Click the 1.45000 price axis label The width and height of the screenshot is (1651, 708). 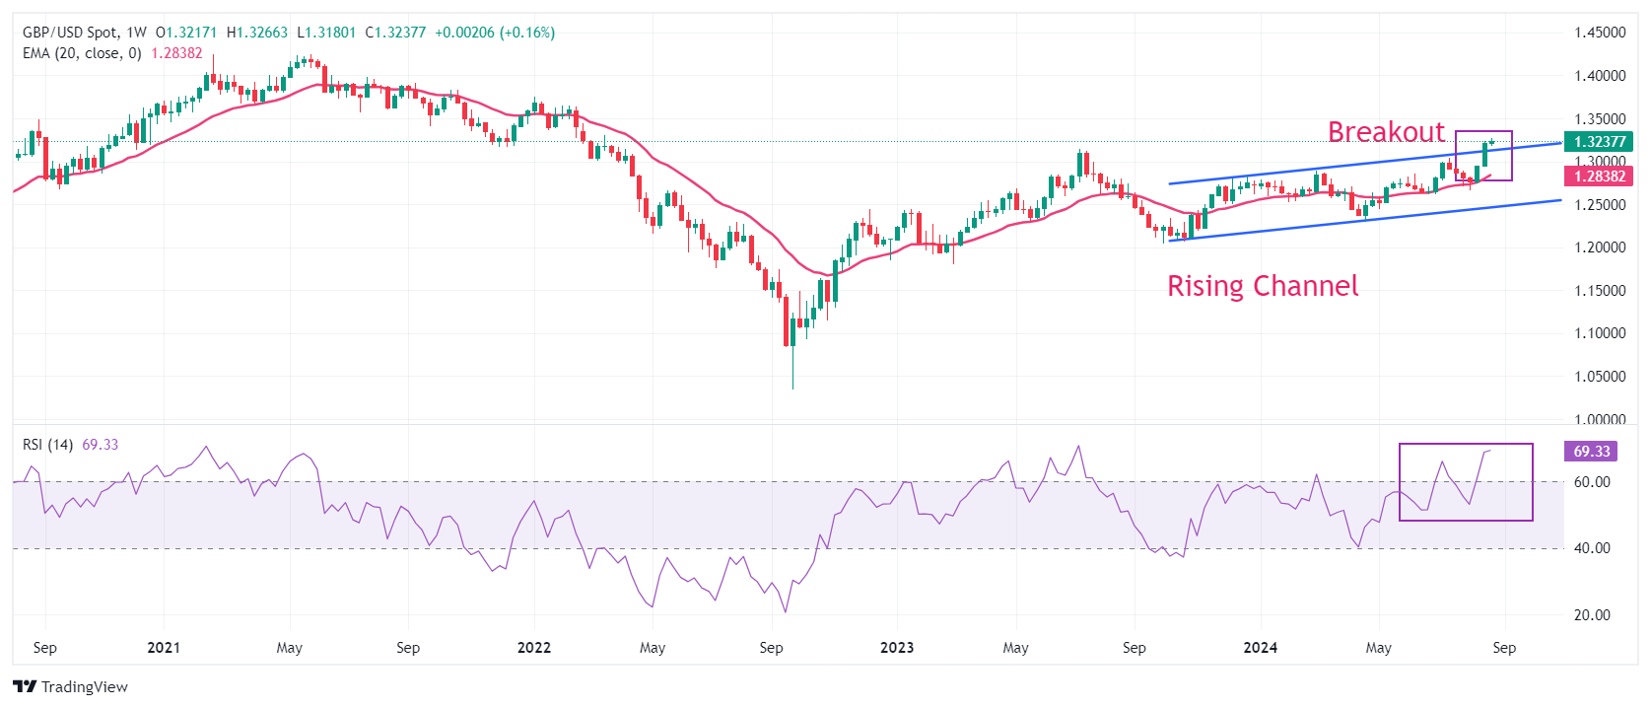pyautogui.click(x=1599, y=33)
